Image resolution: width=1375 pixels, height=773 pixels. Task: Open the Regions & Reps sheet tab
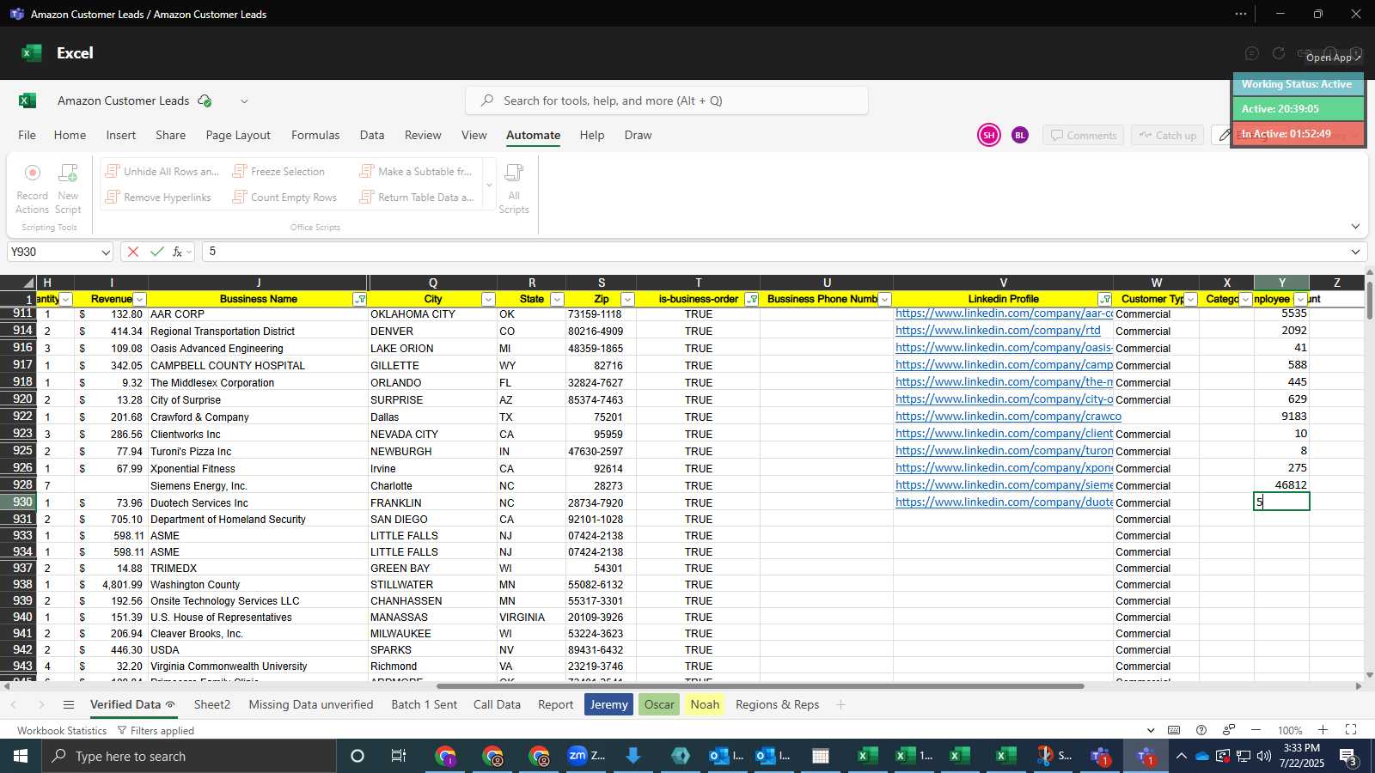click(778, 705)
